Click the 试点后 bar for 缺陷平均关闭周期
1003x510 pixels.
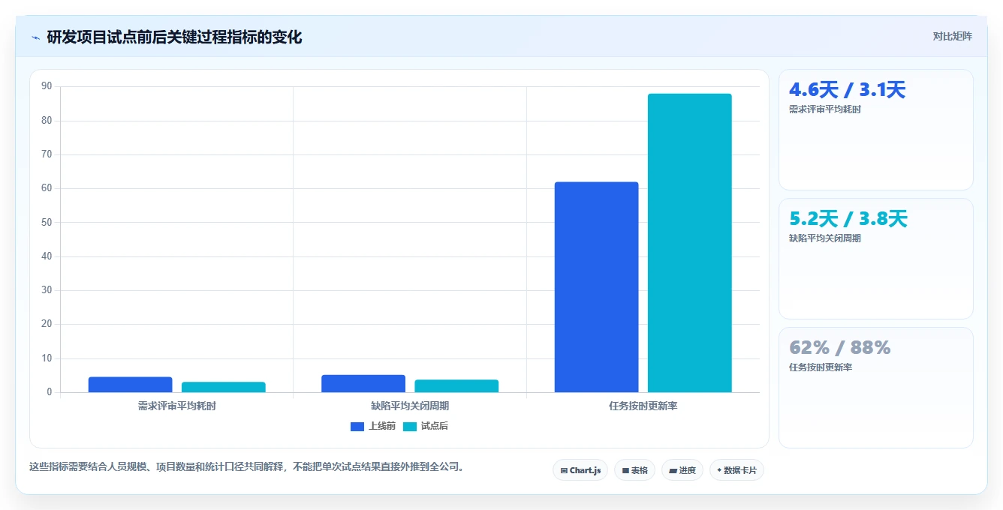coord(456,386)
